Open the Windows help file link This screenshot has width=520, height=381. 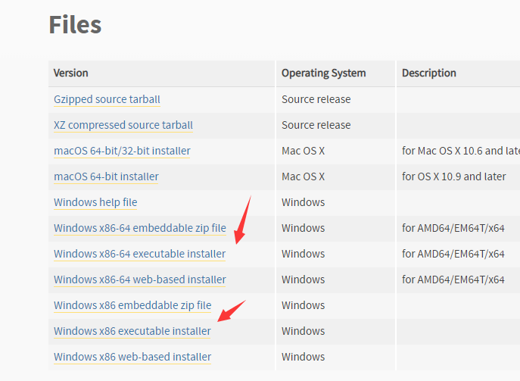pyautogui.click(x=95, y=202)
